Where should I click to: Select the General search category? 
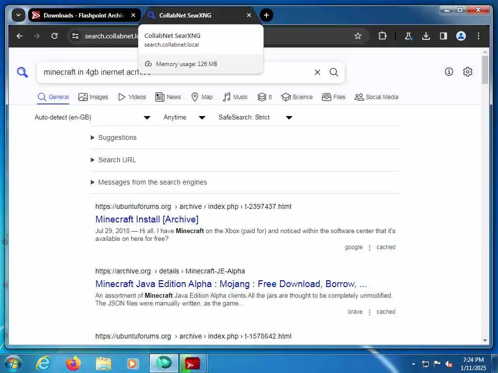pos(53,97)
